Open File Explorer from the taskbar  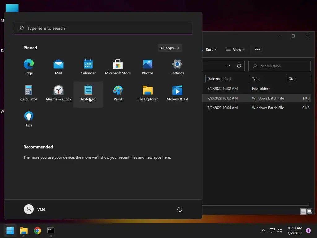[x=24, y=231]
